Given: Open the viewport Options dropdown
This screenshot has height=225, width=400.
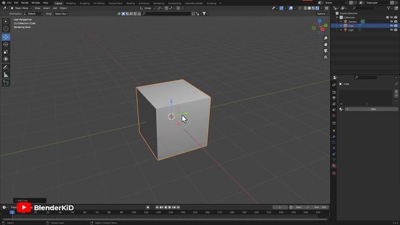Looking at the screenshot, I should [322, 14].
